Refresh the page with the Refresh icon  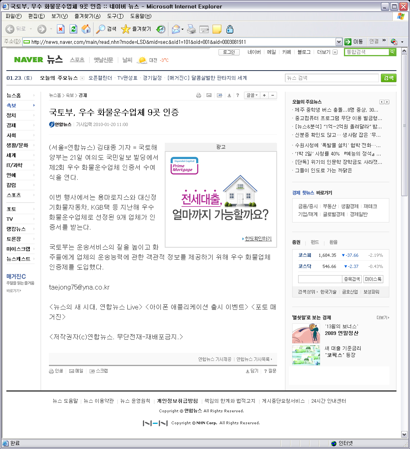pos(73,29)
